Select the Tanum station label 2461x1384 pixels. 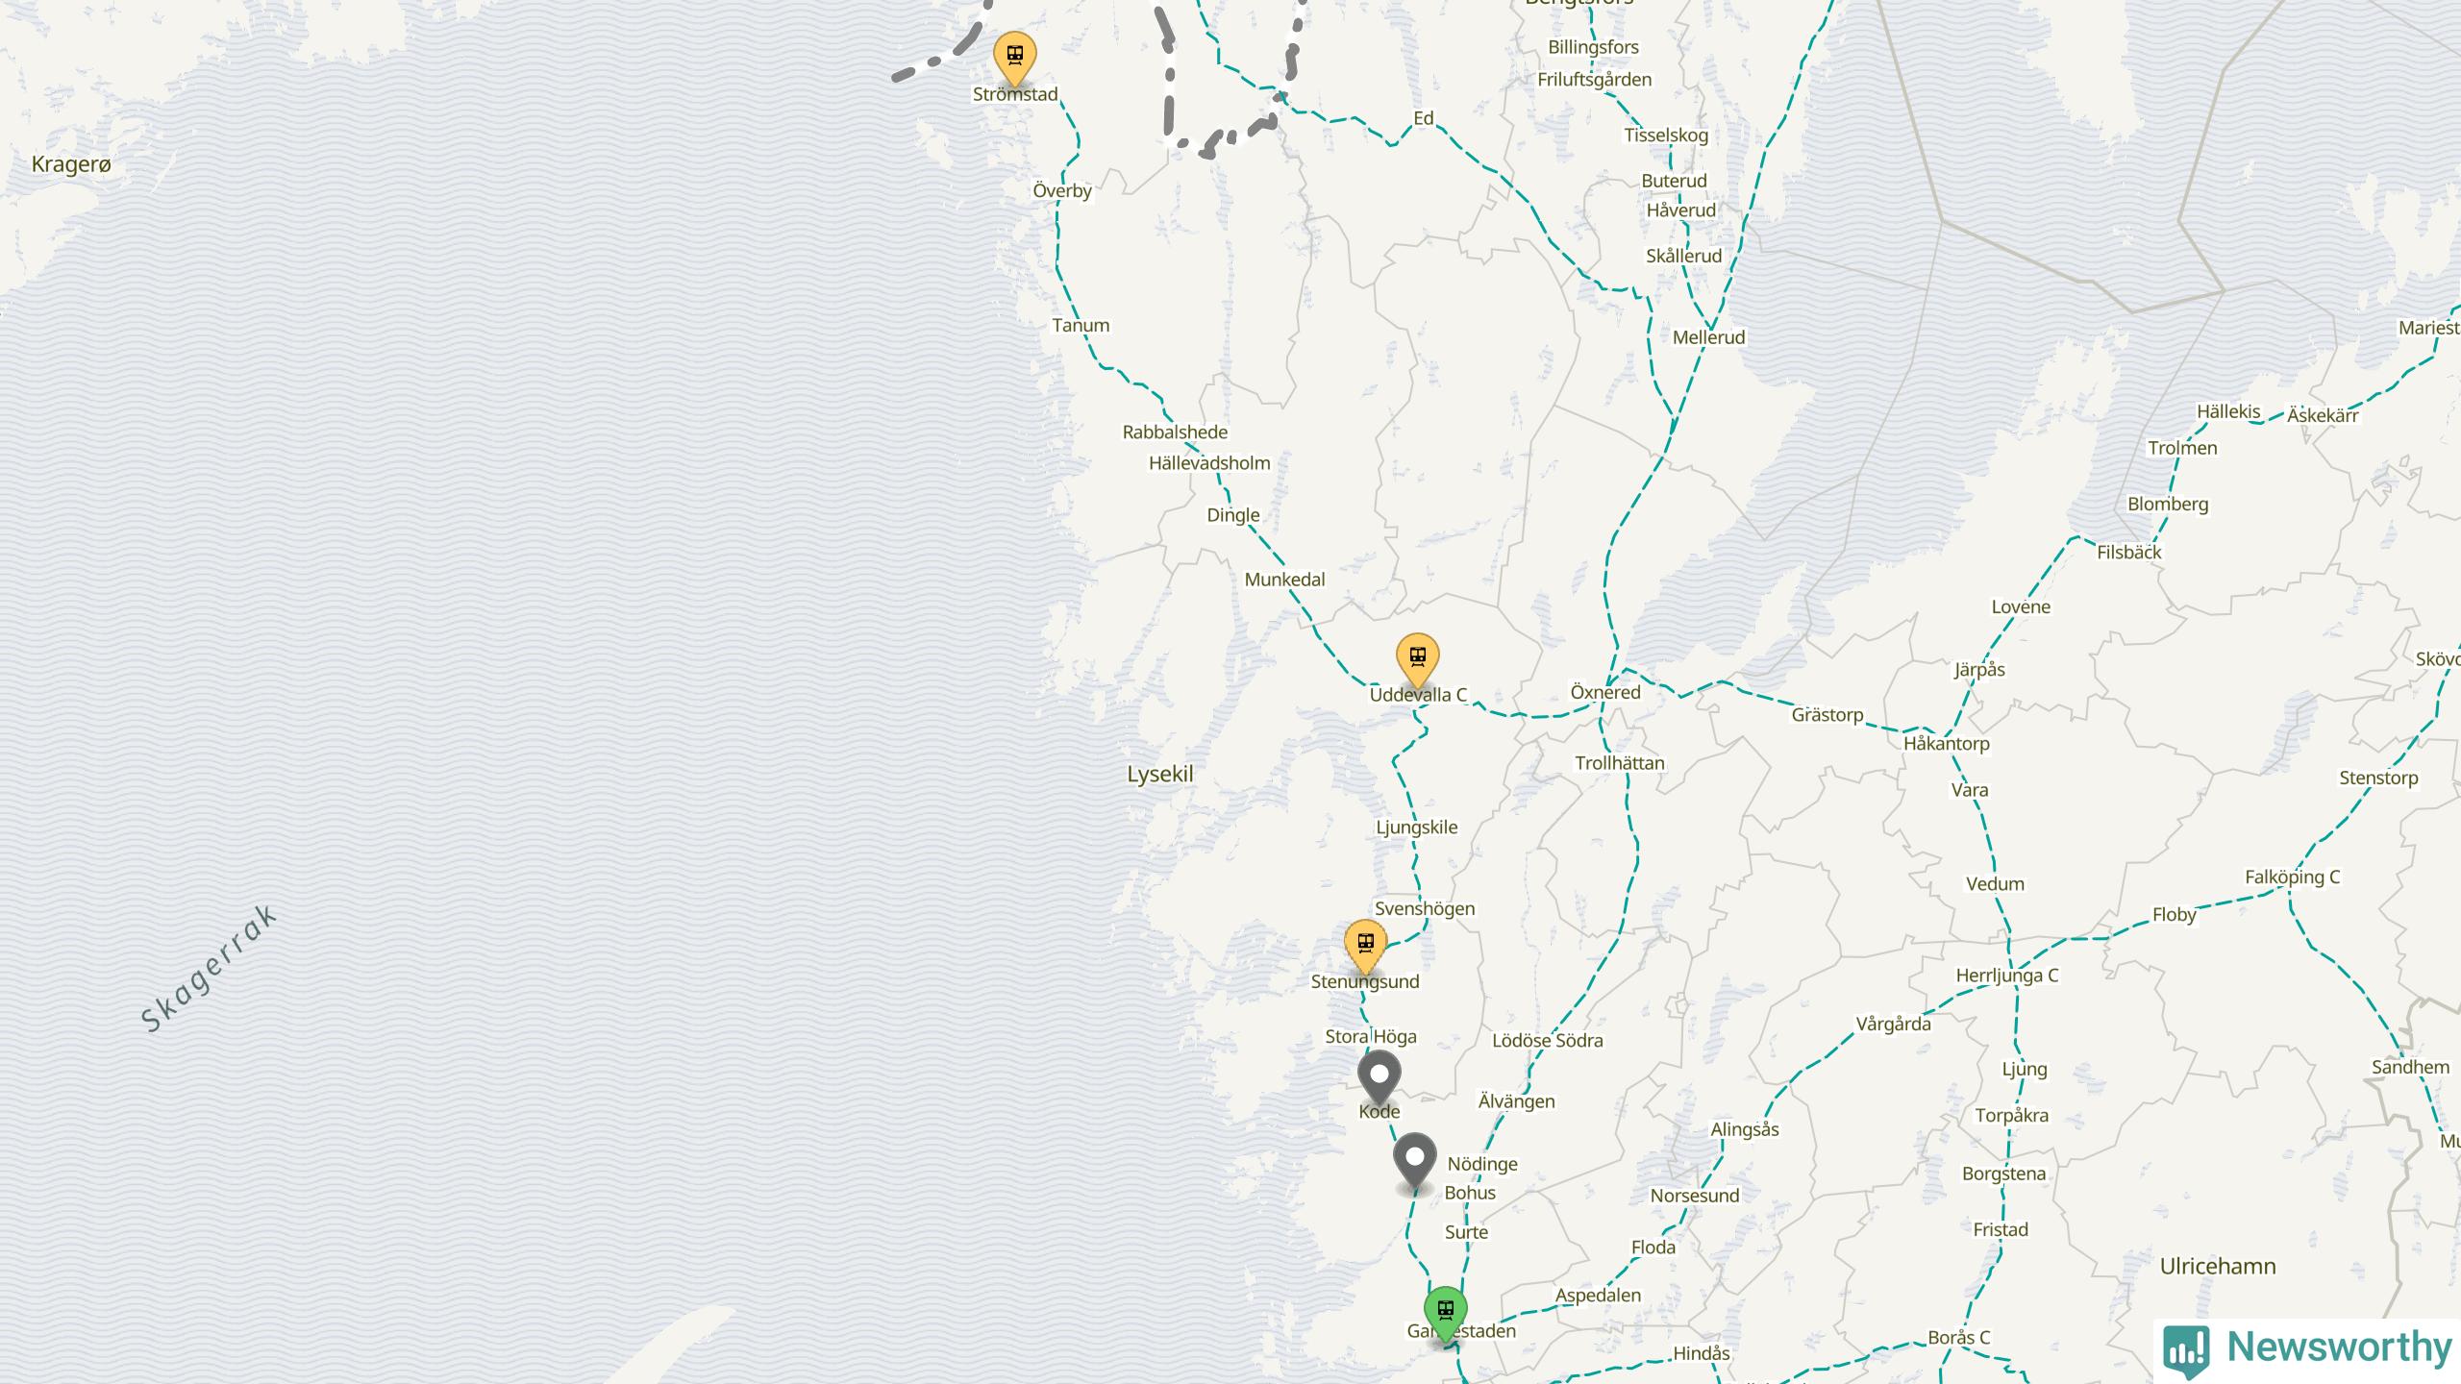tap(1081, 326)
